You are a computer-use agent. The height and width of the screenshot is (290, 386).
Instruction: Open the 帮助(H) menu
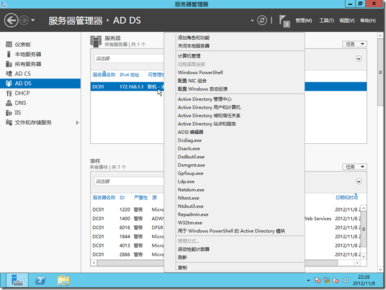(x=368, y=21)
